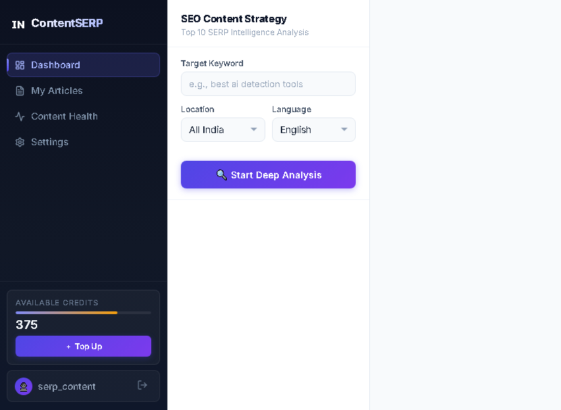The height and width of the screenshot is (410, 561).
Task: Start Deep Analysis for the keyword
Action: click(268, 174)
